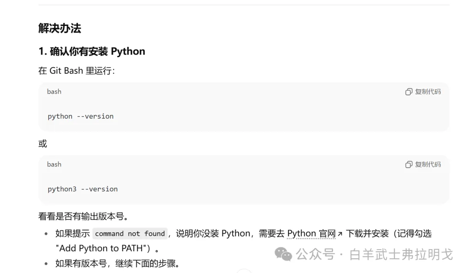Click the 或 text between code blocks
The image size is (468, 273).
[42, 143]
